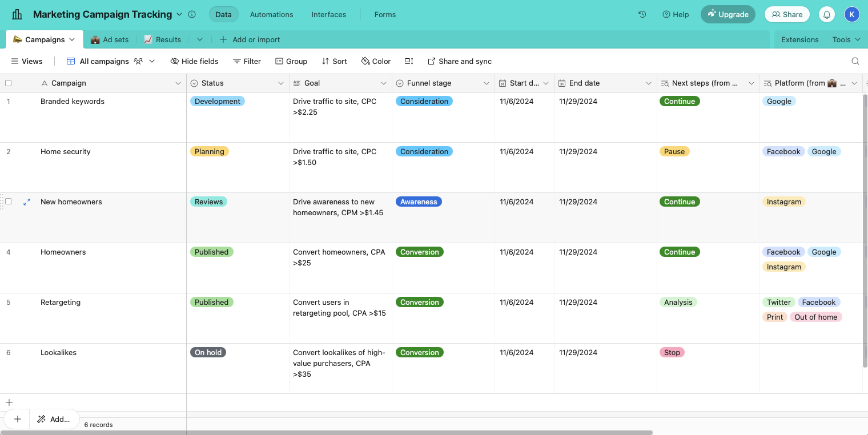Click the search magnifier icon

[855, 61]
